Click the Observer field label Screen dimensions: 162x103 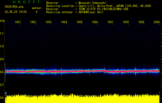(x=52, y=3)
